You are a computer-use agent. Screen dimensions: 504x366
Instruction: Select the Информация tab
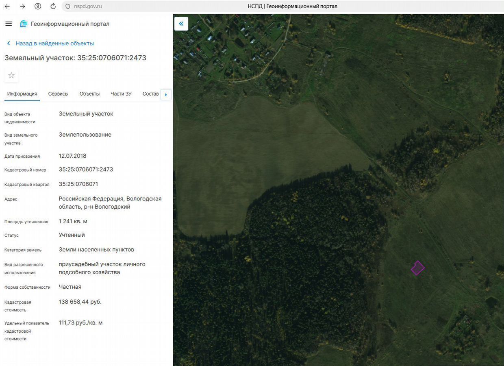click(x=22, y=94)
